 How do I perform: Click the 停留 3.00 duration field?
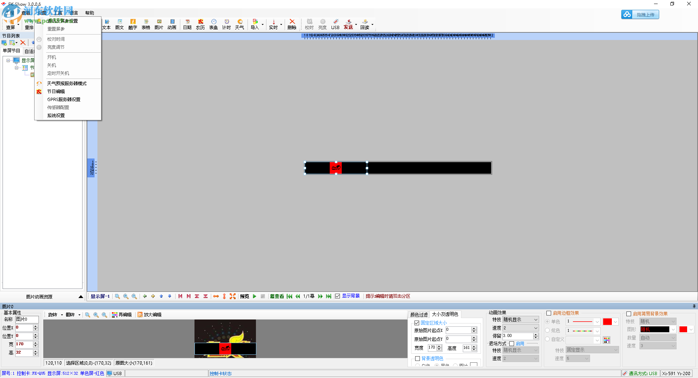pyautogui.click(x=518, y=336)
